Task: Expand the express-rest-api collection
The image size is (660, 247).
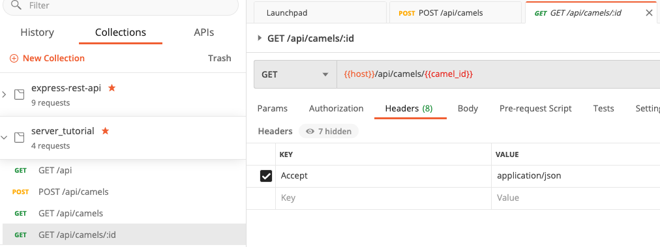Action: pyautogui.click(x=4, y=94)
